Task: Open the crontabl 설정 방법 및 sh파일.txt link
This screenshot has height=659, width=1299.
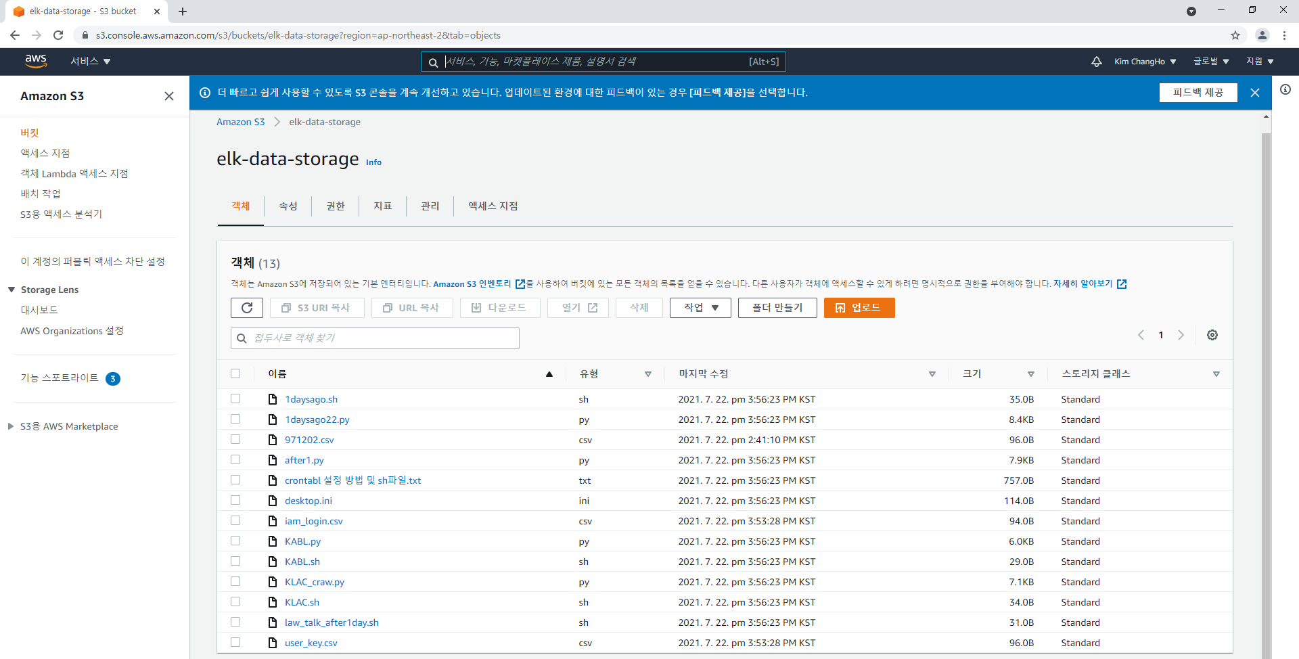Action: tap(352, 480)
